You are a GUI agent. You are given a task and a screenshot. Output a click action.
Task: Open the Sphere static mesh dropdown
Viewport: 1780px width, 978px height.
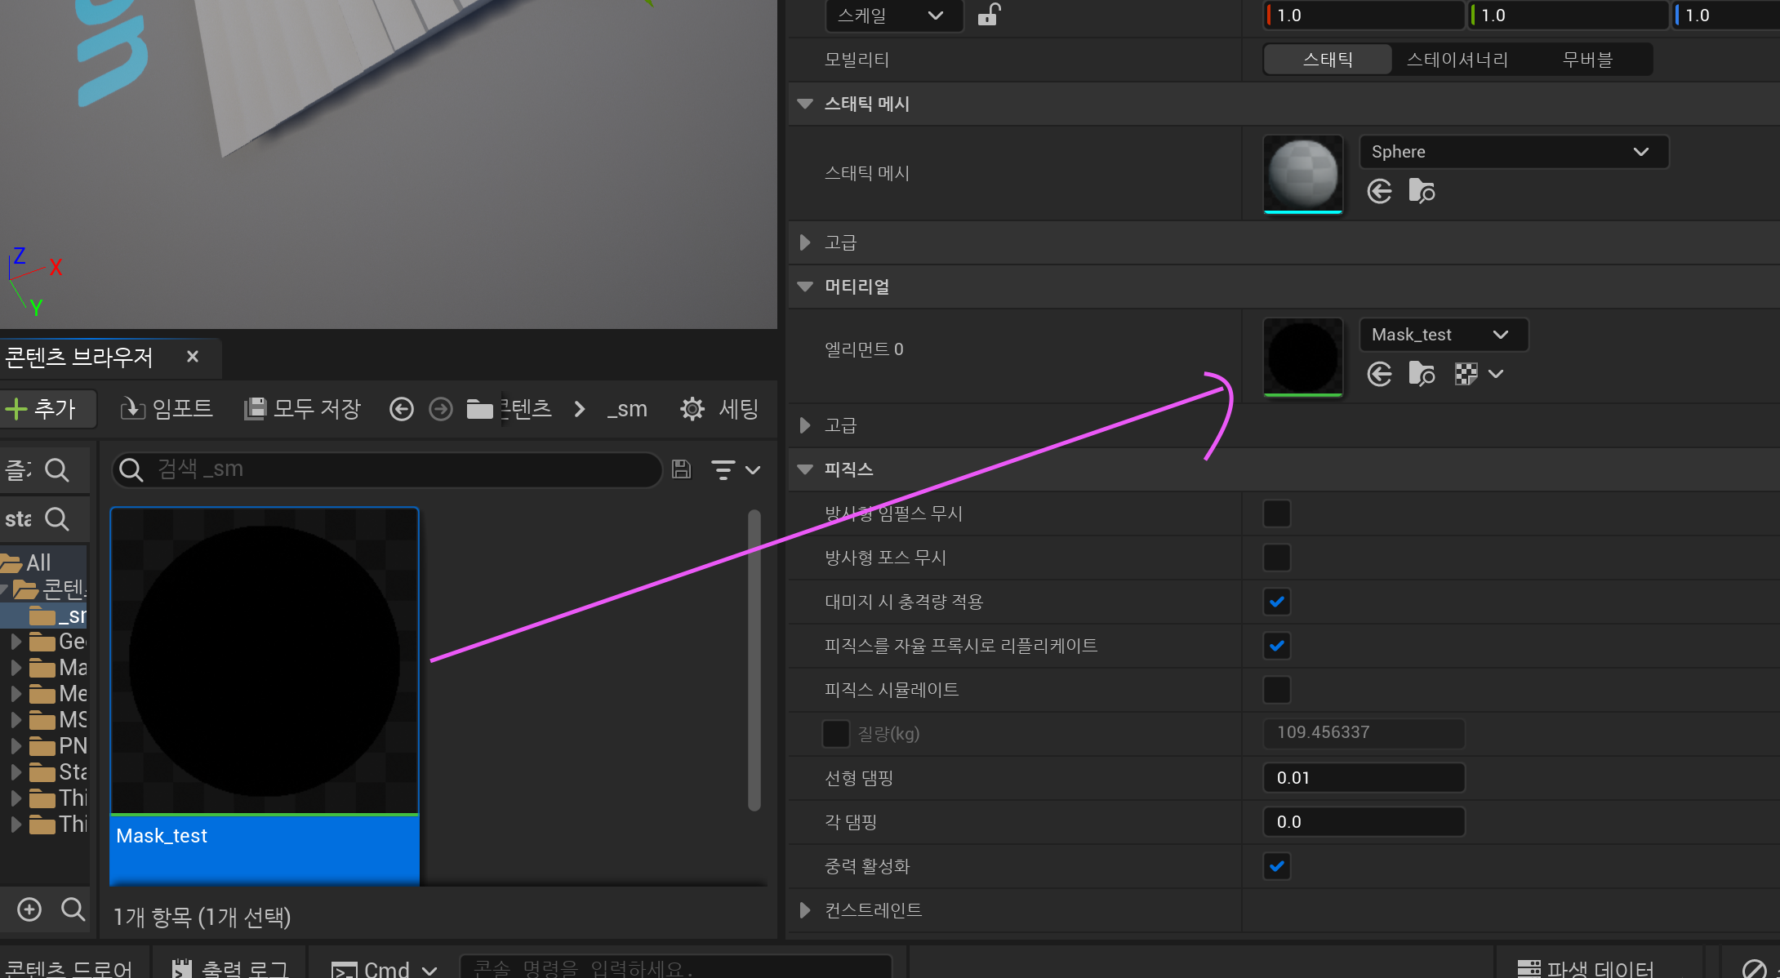point(1513,152)
